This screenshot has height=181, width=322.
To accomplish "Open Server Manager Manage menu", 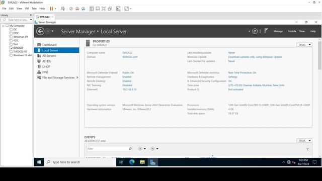I will click(278, 31).
